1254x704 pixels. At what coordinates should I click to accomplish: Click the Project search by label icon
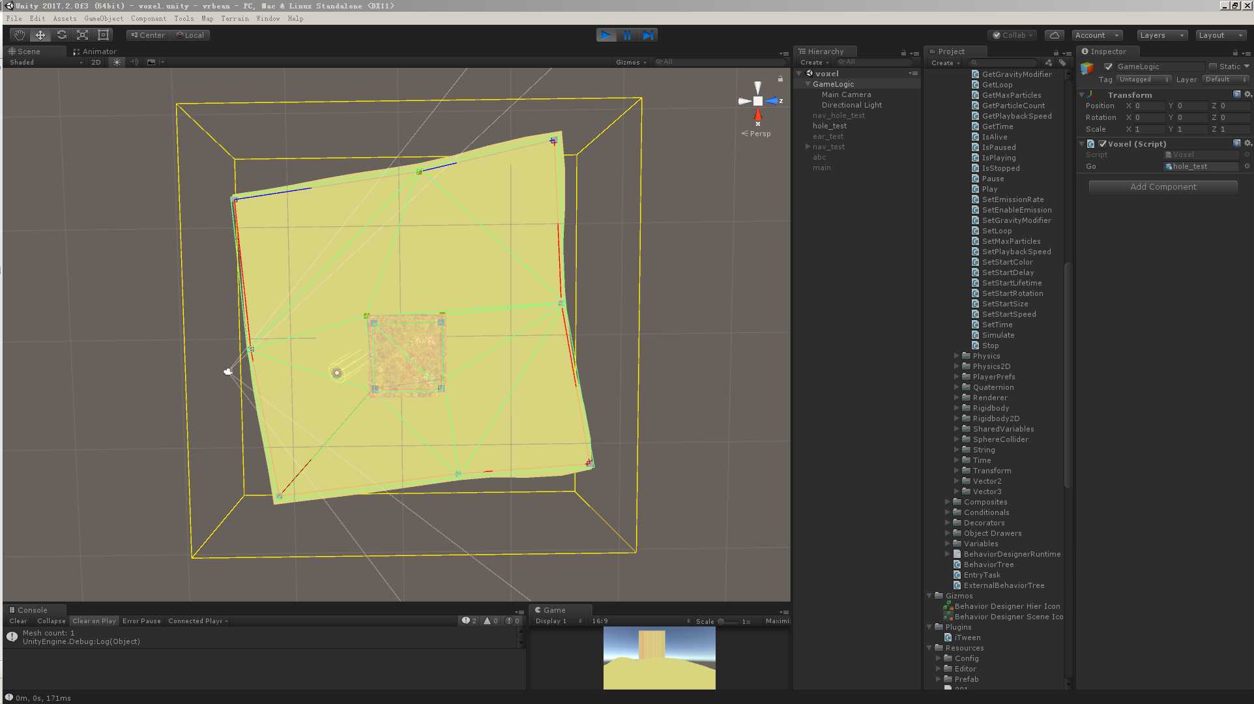1062,63
